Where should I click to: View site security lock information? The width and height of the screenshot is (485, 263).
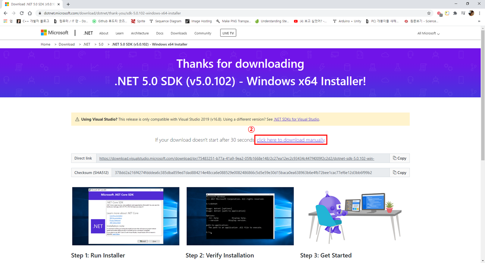coord(39,13)
